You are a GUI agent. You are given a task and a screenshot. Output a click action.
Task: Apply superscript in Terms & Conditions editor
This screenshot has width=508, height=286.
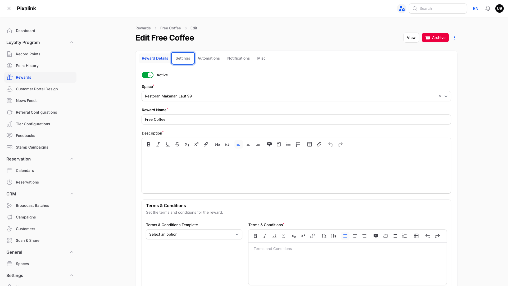(x=303, y=236)
